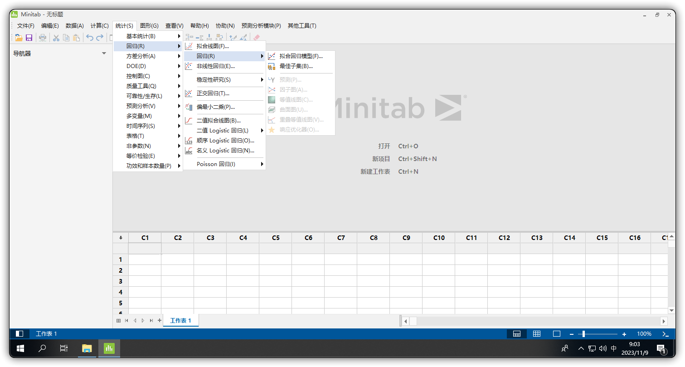Screen dimensions: 685x367
Task: Click the zoom out minus button
Action: point(572,334)
